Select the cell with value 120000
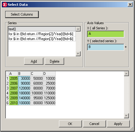Screen dimensions: 135x132 click(x=24, y=88)
